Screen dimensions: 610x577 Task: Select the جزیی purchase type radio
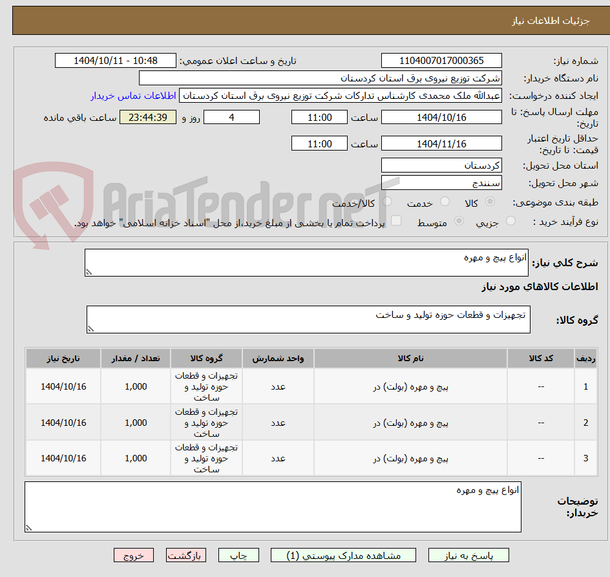(x=510, y=221)
